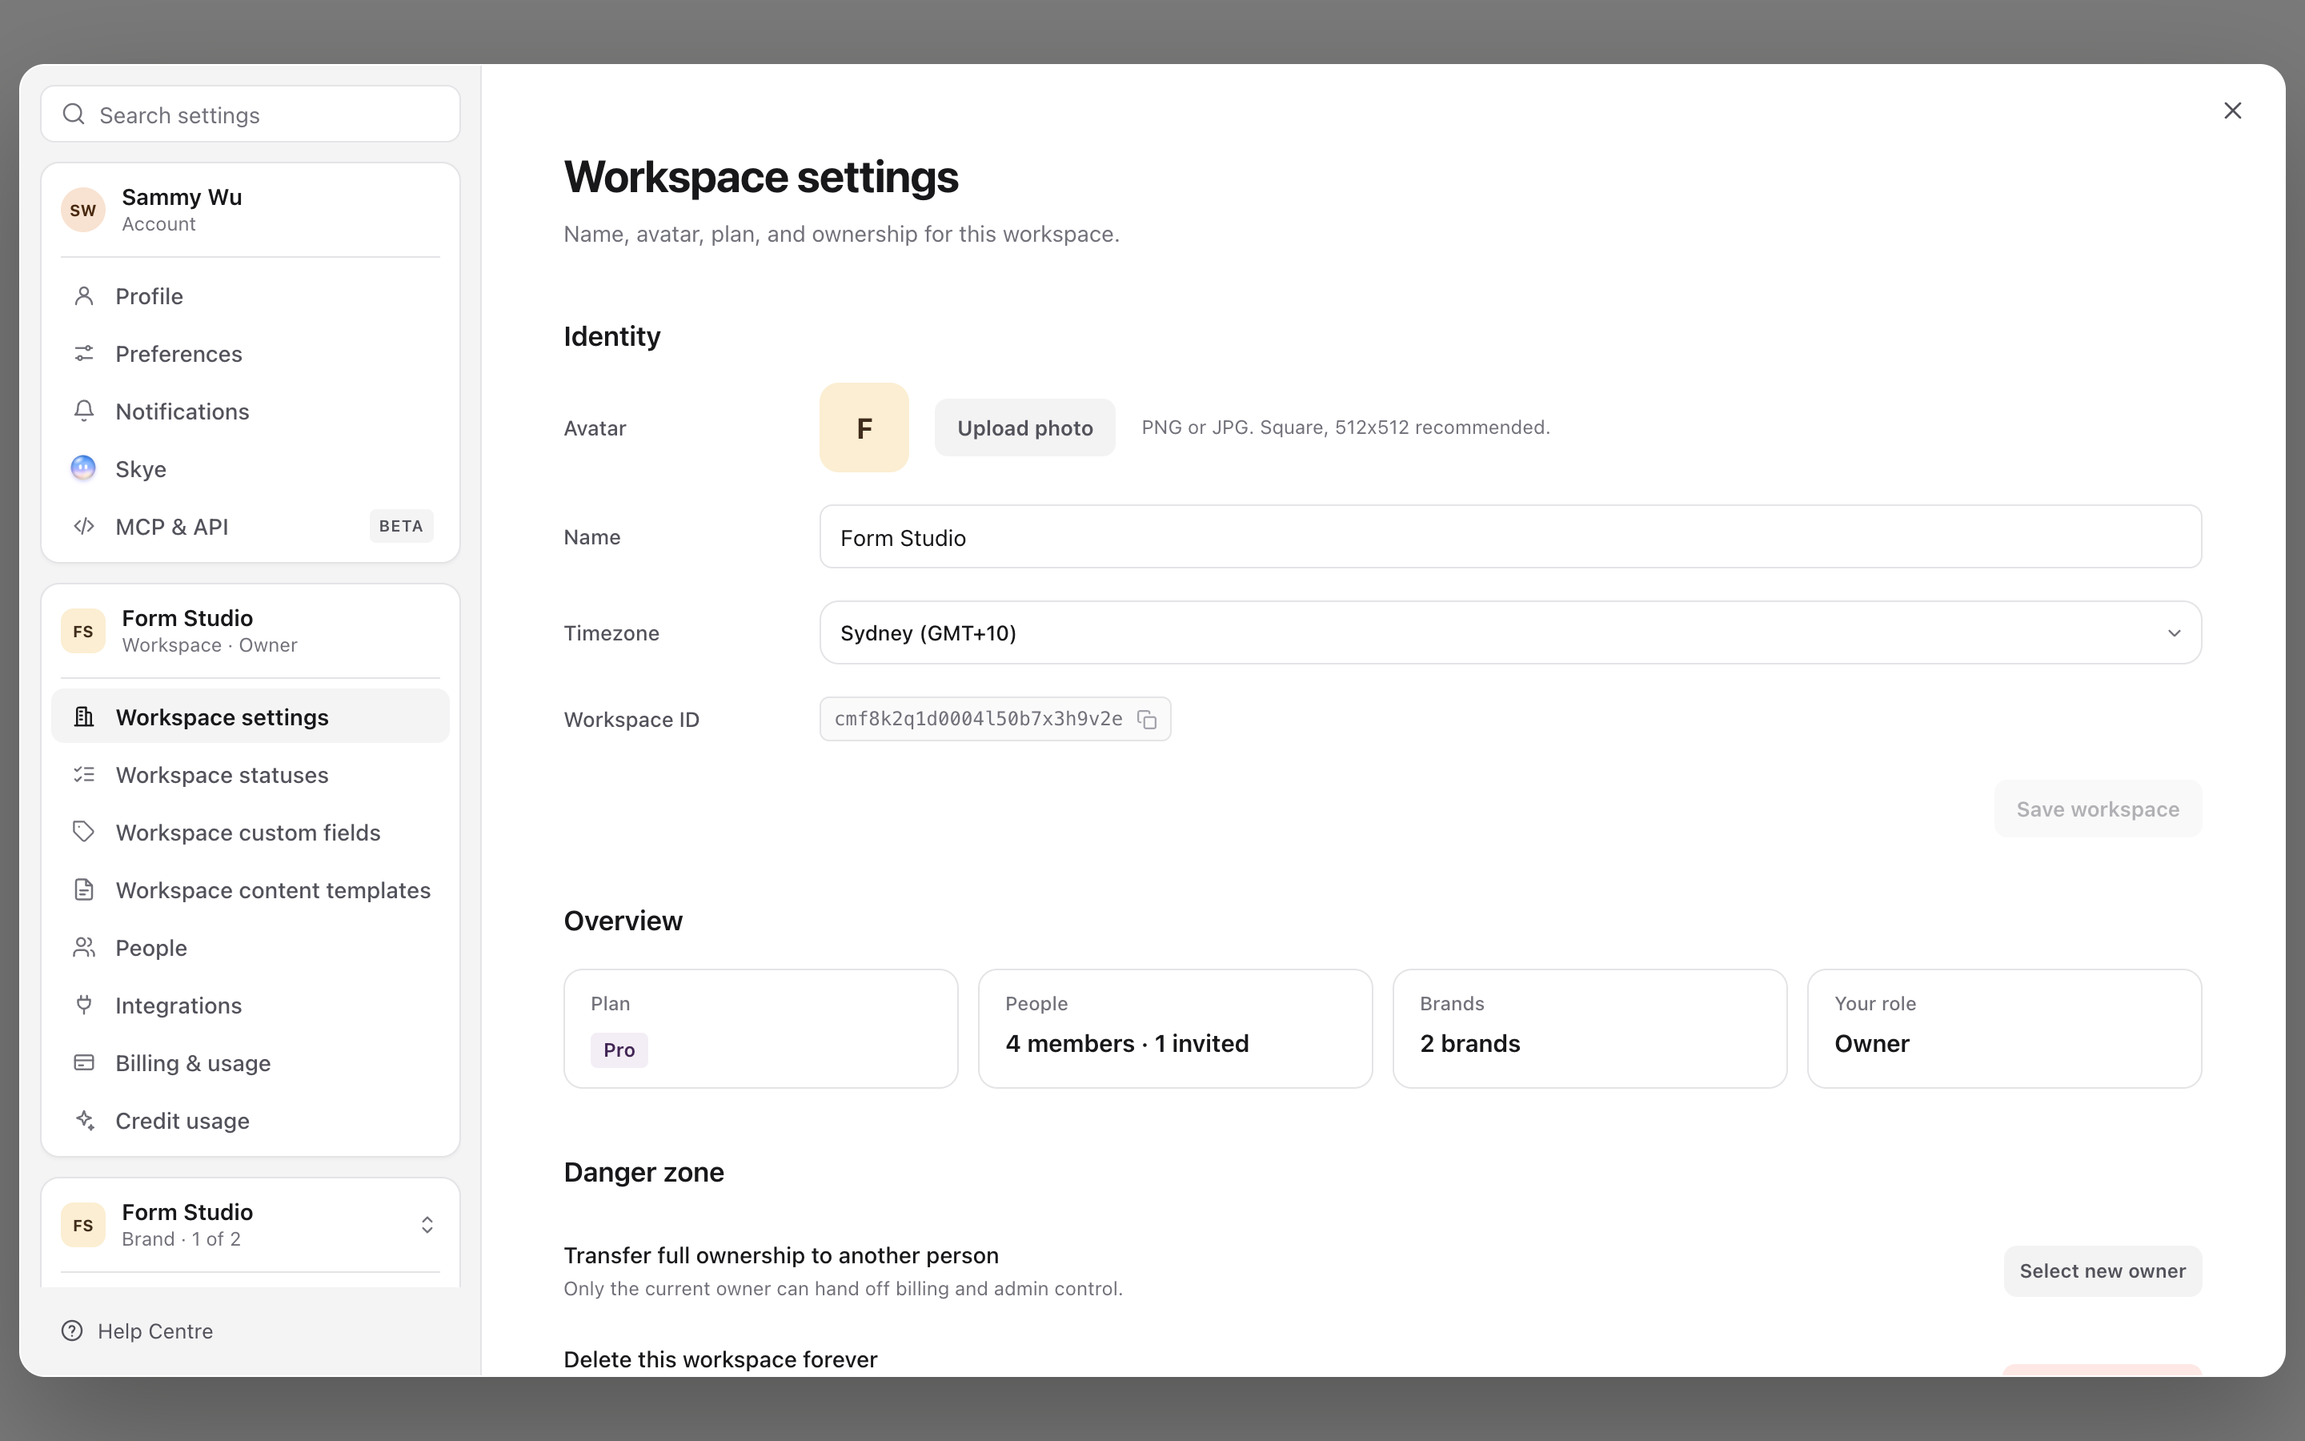The height and width of the screenshot is (1441, 2305).
Task: Click the Workspace ID code text
Action: (x=978, y=719)
